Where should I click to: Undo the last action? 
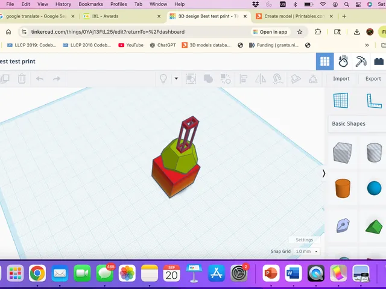click(x=40, y=79)
